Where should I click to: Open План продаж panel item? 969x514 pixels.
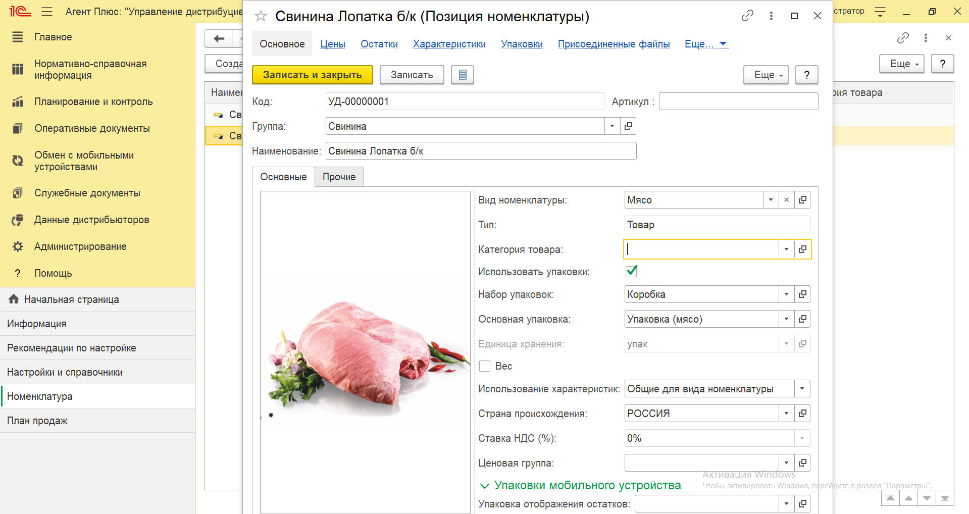click(x=97, y=421)
